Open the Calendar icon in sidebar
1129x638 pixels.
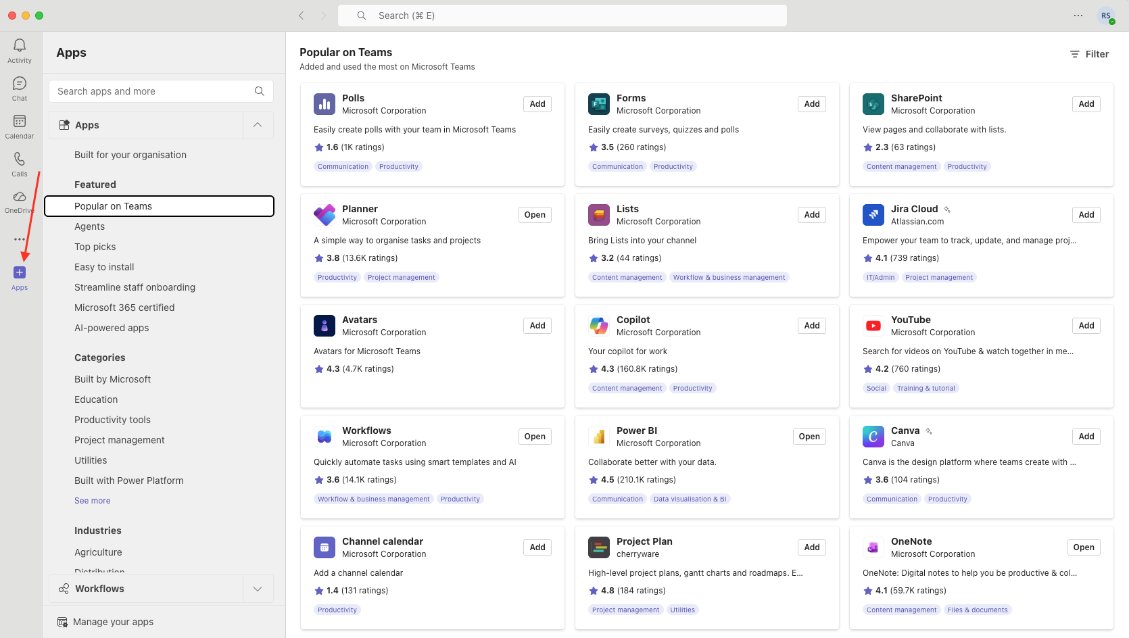(20, 122)
